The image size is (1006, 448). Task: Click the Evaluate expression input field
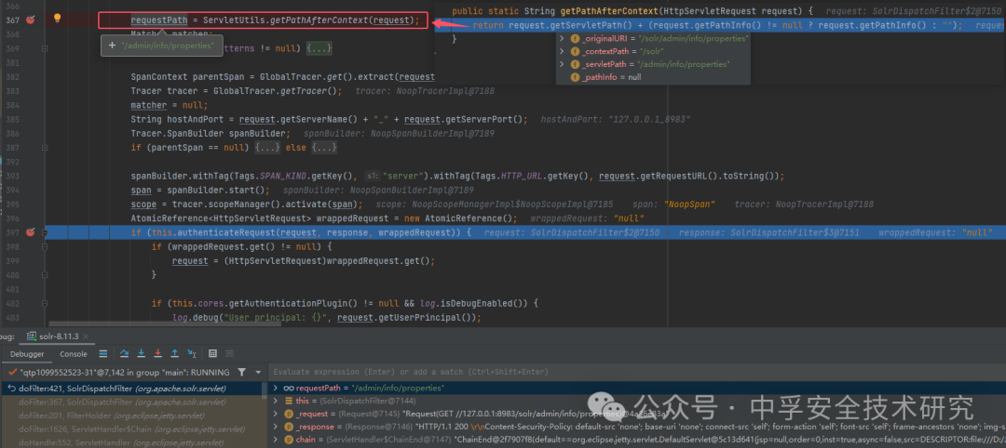coord(638,372)
